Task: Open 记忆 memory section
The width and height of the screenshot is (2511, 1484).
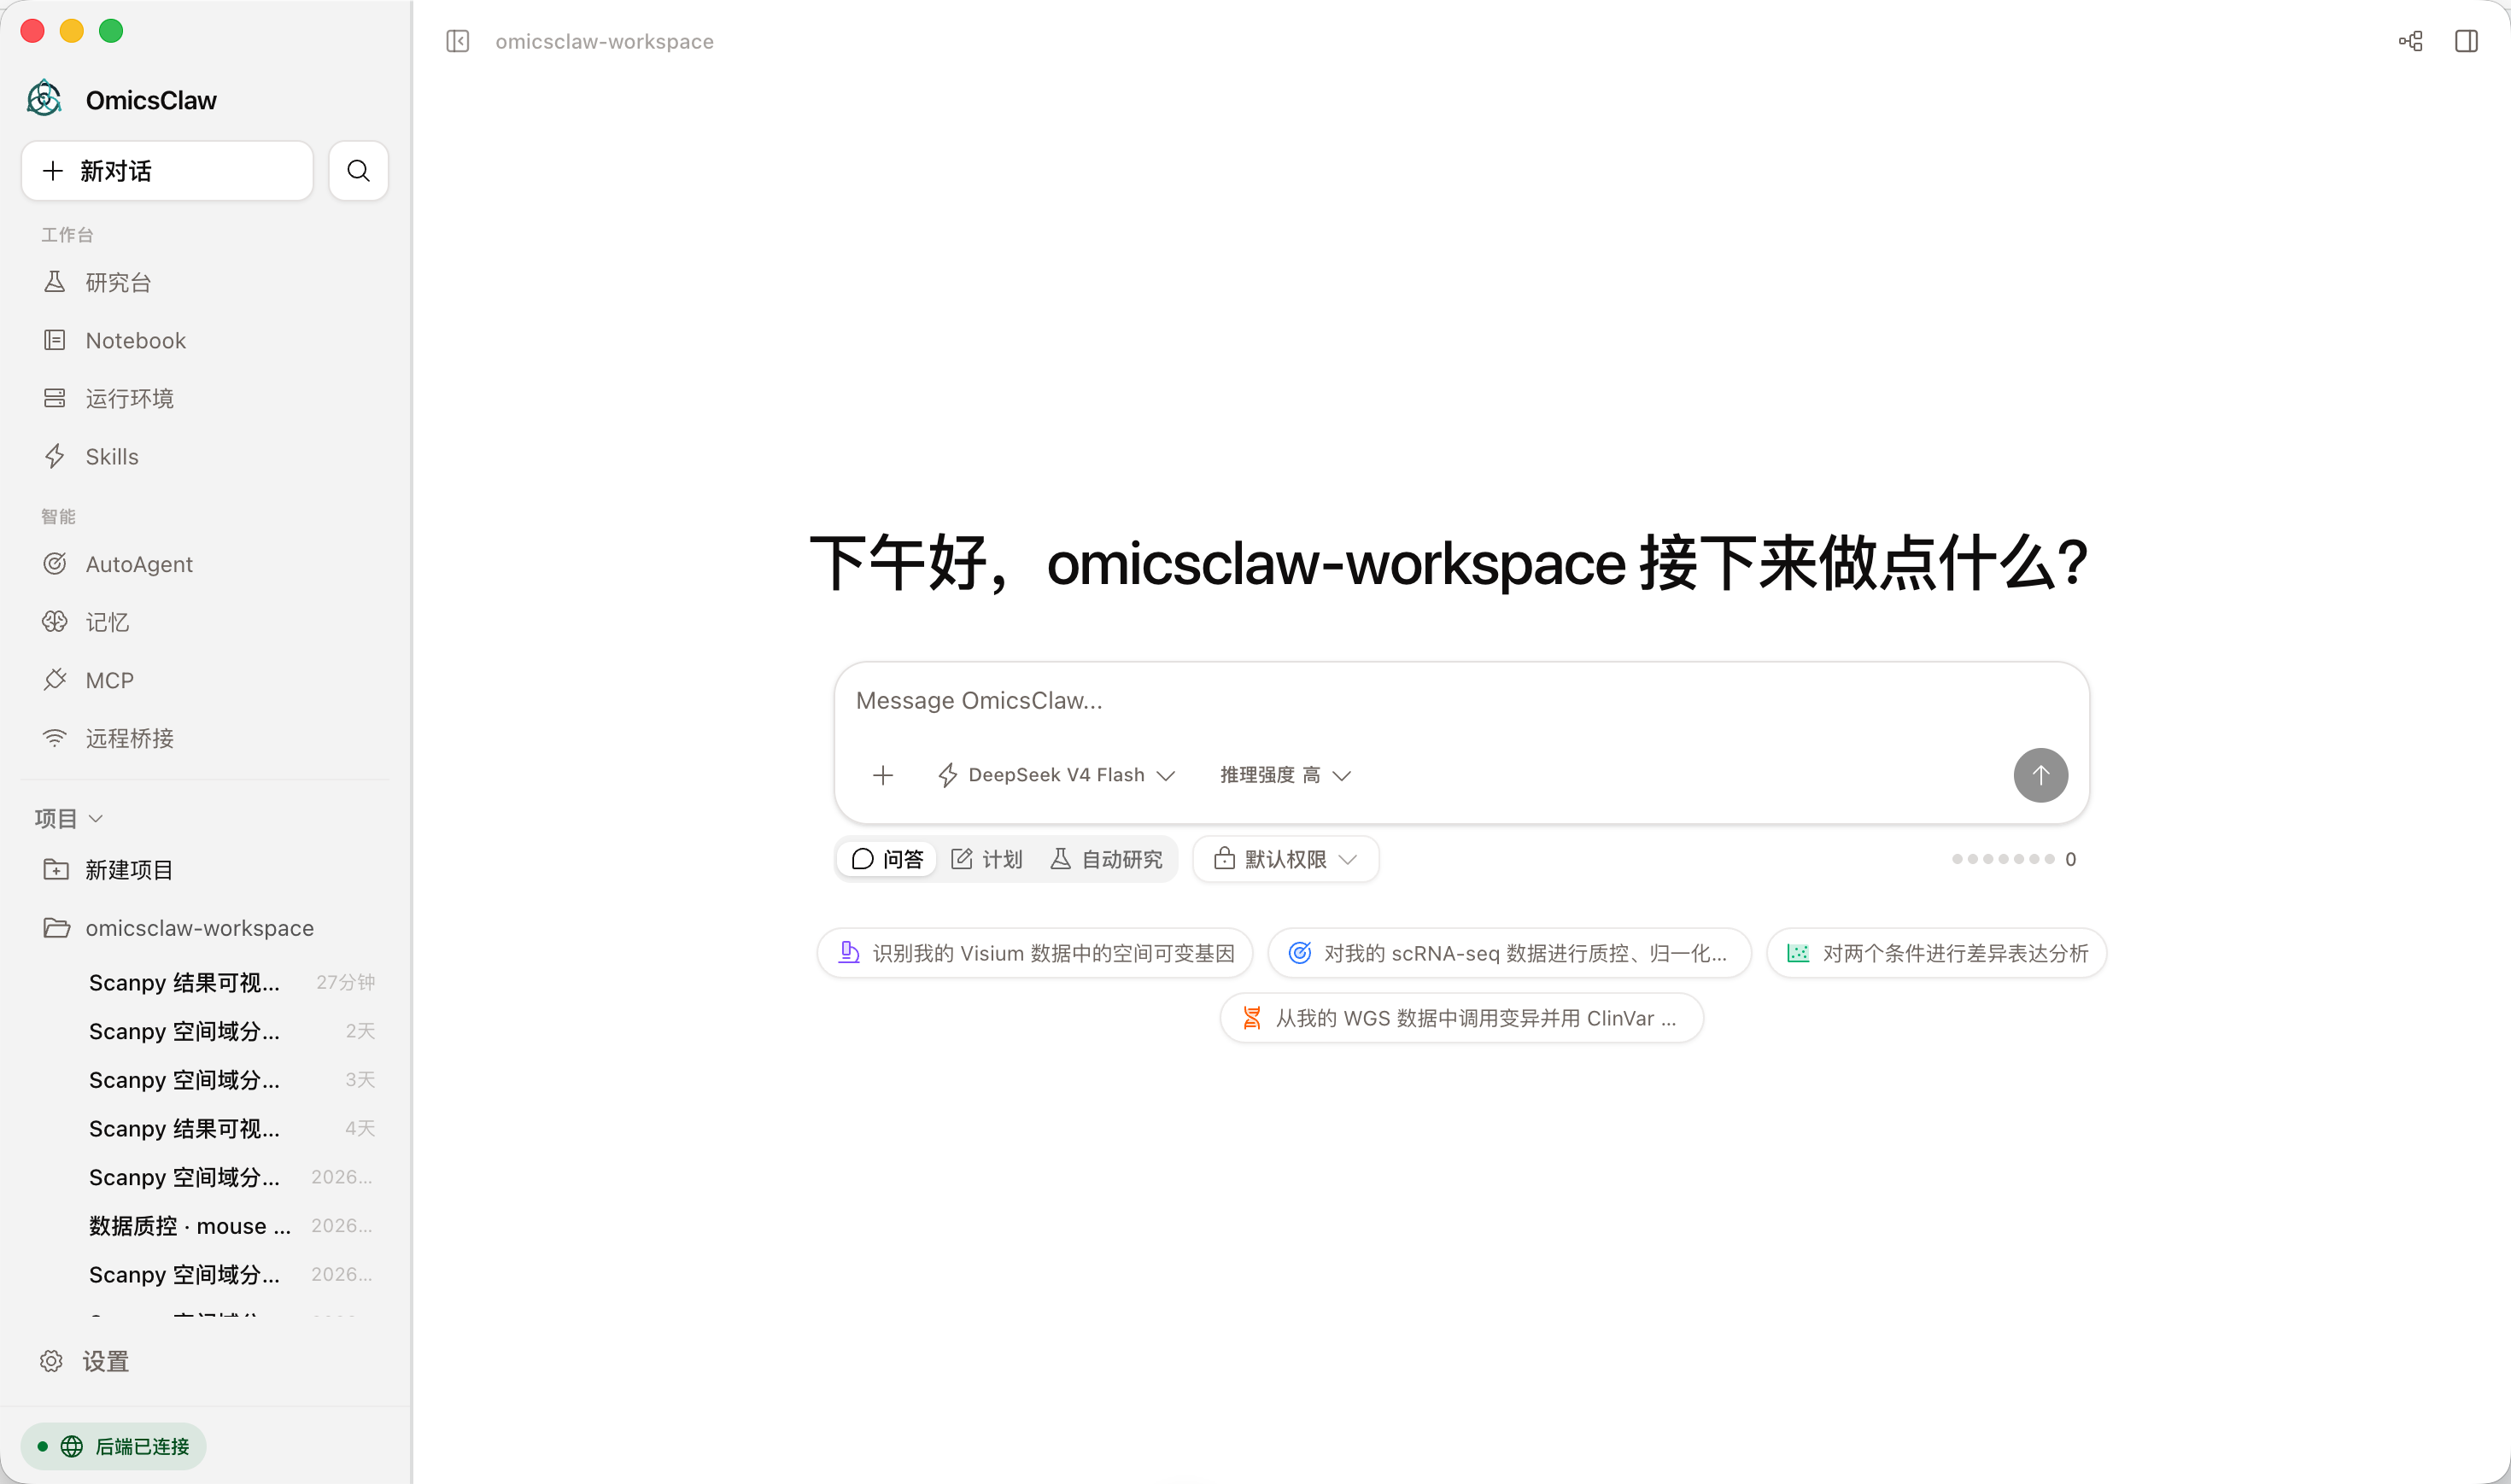Action: pyautogui.click(x=205, y=623)
